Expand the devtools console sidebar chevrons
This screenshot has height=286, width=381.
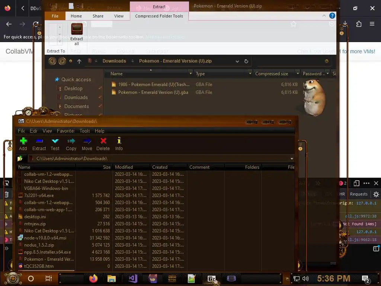click(x=7, y=248)
